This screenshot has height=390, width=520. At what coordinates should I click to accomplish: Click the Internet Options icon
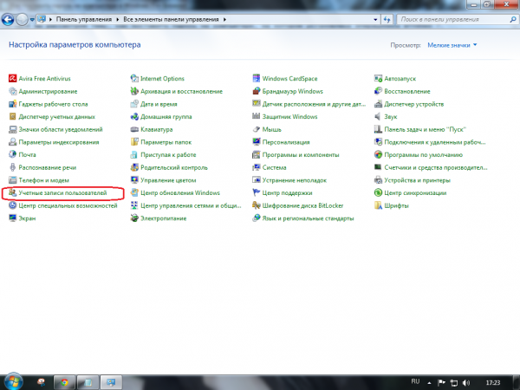coord(134,79)
